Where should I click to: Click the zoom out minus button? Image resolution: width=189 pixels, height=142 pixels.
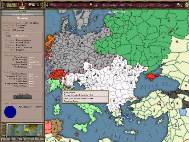pos(6,139)
